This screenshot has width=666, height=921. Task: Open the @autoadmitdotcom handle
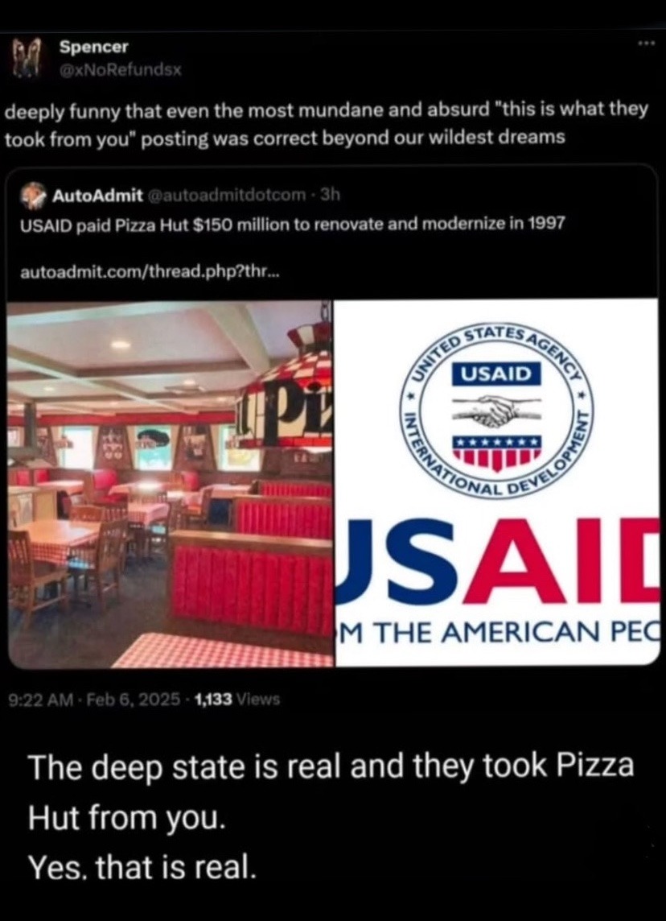226,195
